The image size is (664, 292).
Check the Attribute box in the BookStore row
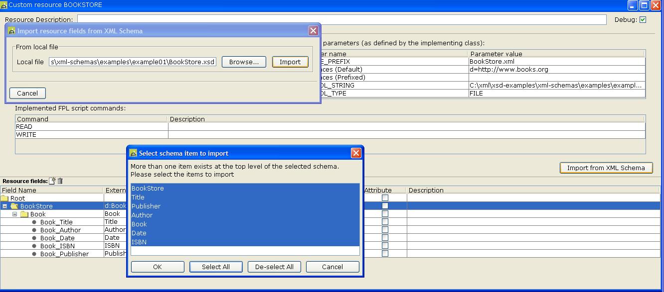385,206
